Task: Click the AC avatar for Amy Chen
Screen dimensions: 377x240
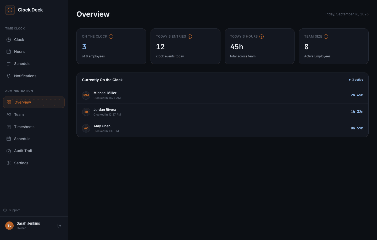Action: [x=86, y=128]
